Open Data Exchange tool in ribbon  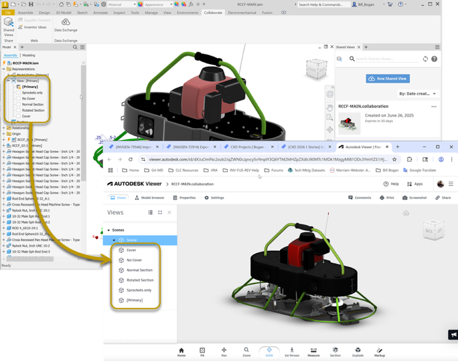coord(66,25)
